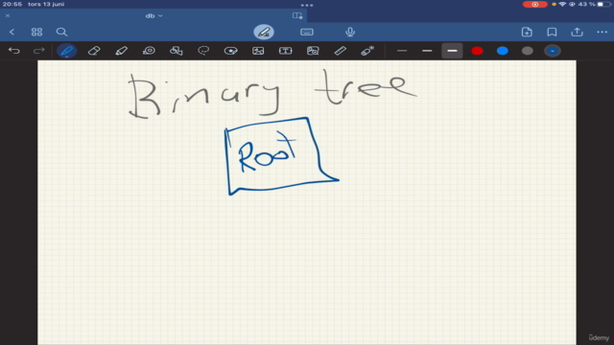Select the Ruler tool
The width and height of the screenshot is (614, 345).
point(341,51)
